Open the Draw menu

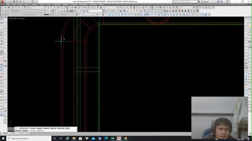[x=48, y=4]
